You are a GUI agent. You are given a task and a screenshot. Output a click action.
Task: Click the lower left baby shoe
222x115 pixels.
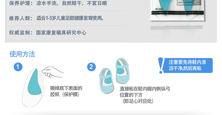click(107, 81)
